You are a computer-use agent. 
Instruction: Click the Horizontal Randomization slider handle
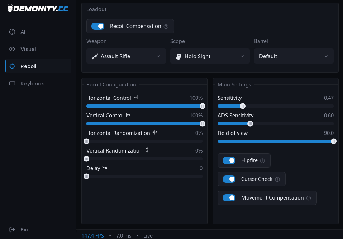(x=86, y=141)
